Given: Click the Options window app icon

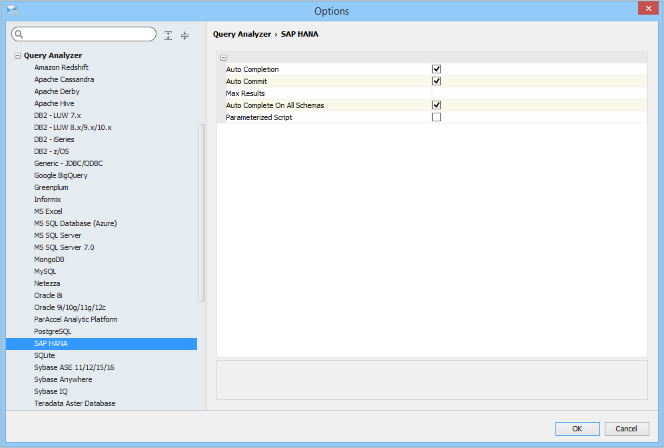Looking at the screenshot, I should 13,11.
